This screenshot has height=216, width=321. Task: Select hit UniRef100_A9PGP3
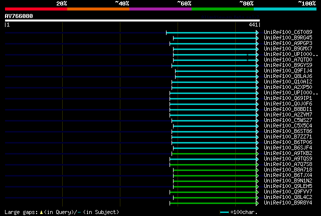[x=288, y=43]
